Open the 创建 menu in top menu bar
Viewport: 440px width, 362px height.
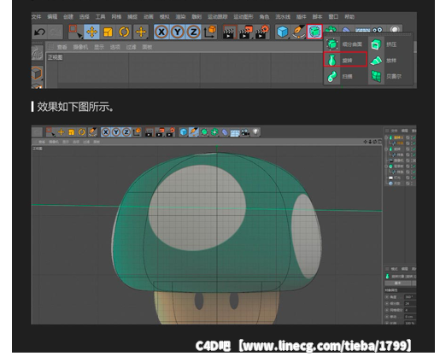[x=68, y=17]
